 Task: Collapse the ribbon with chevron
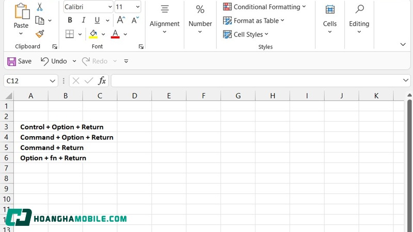pyautogui.click(x=403, y=44)
